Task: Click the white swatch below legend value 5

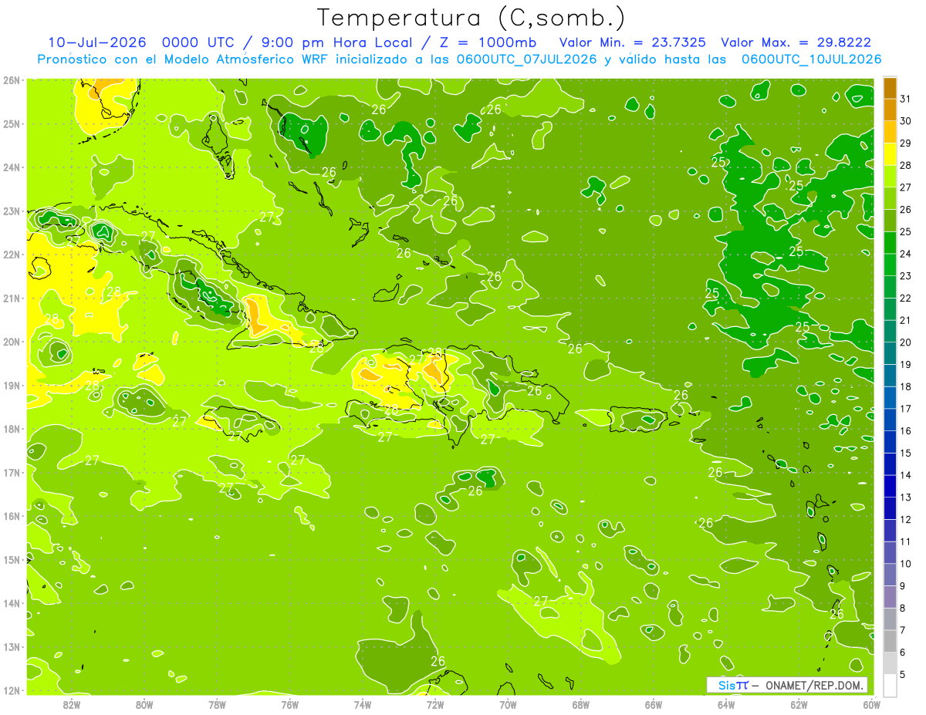Action: (890, 685)
